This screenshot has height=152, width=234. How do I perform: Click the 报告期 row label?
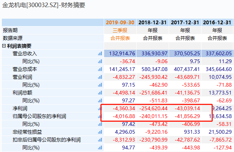click(x=10, y=30)
